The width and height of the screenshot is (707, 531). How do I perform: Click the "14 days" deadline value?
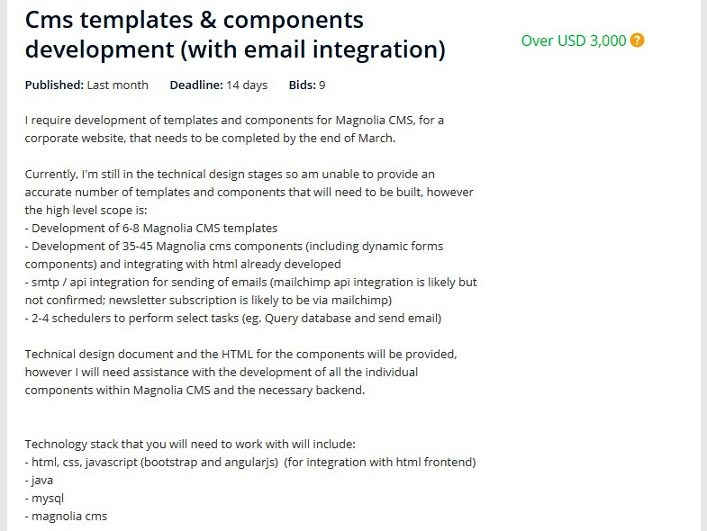(x=247, y=85)
